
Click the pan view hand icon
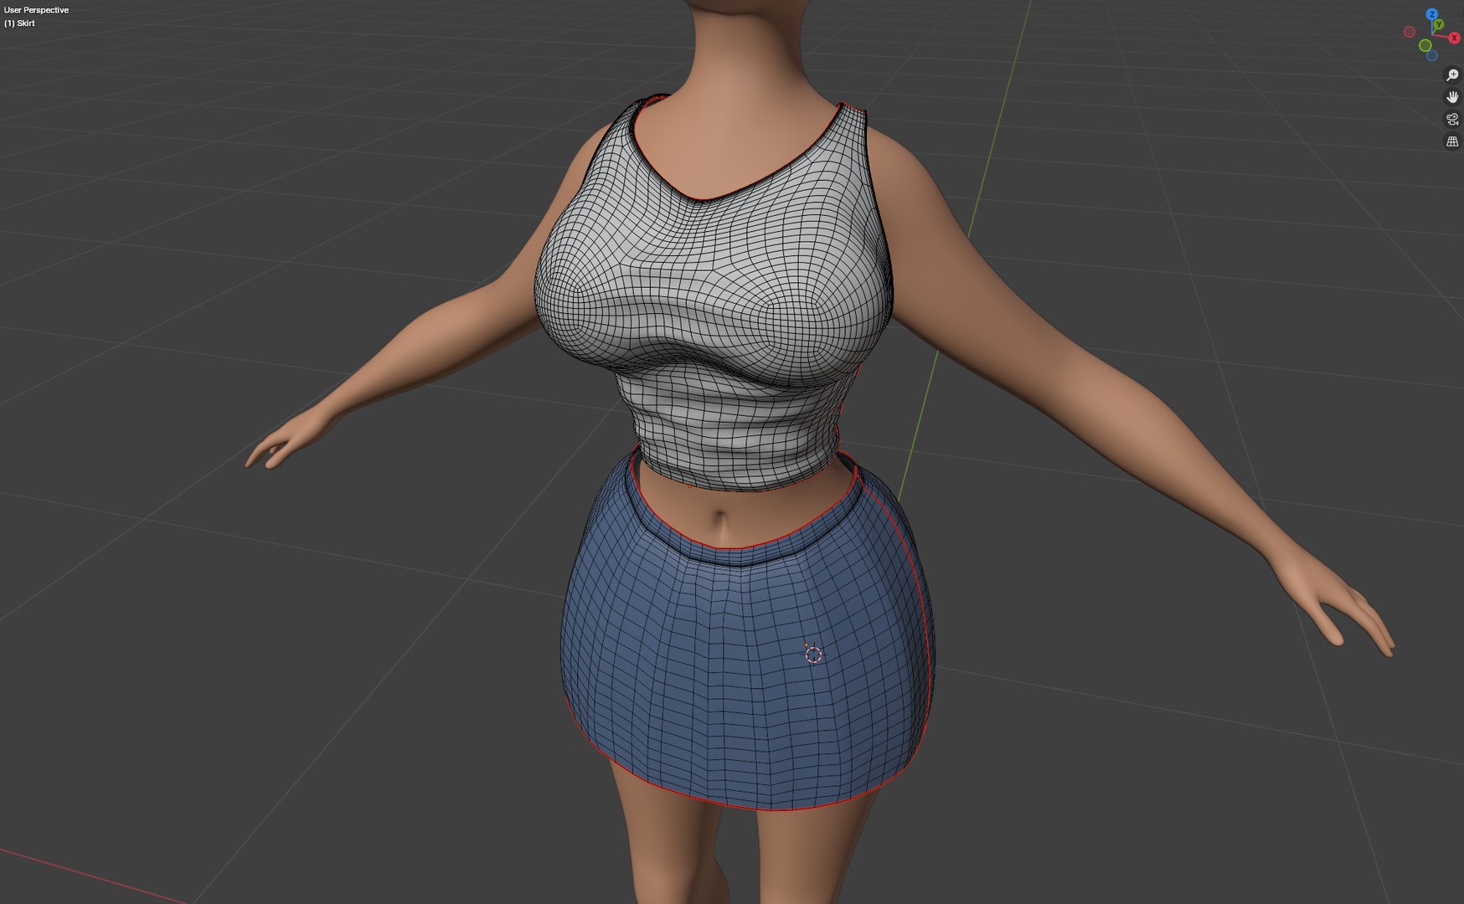tap(1452, 97)
